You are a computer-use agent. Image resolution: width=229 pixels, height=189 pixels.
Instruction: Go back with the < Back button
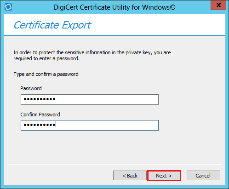(x=130, y=176)
